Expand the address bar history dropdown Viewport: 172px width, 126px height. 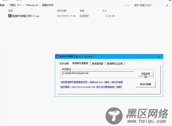point(125,5)
